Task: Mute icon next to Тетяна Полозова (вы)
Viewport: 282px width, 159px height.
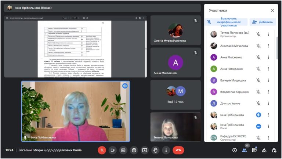Action: pos(258,35)
